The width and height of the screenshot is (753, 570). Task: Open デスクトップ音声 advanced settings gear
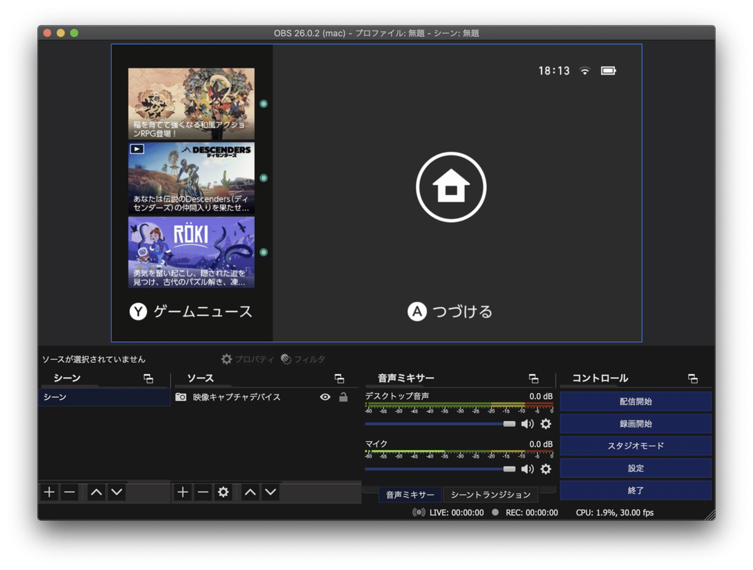pyautogui.click(x=545, y=424)
